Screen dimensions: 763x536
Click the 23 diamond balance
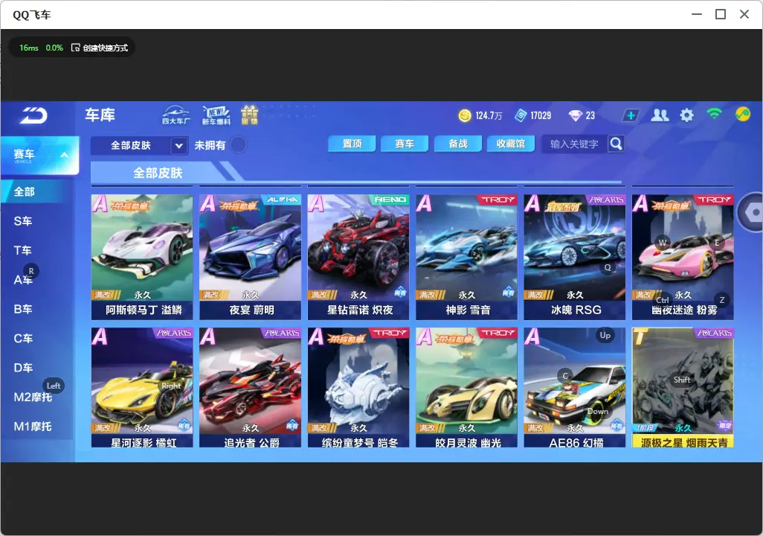(590, 115)
